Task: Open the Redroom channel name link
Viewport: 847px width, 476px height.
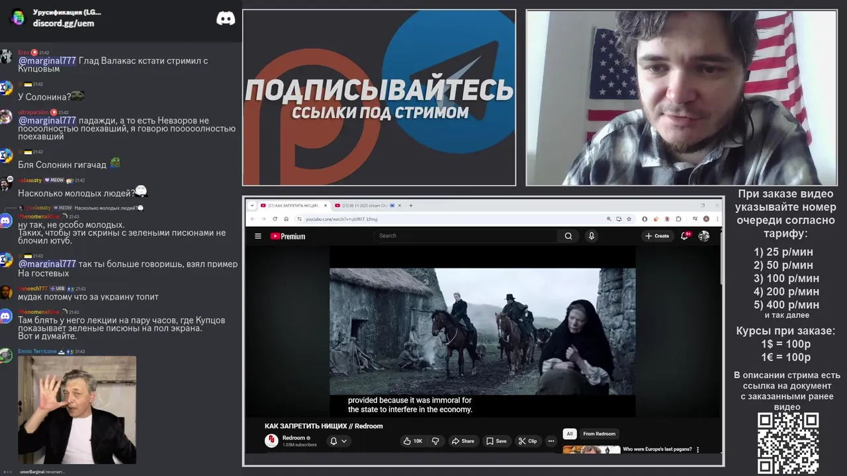Action: pos(294,438)
